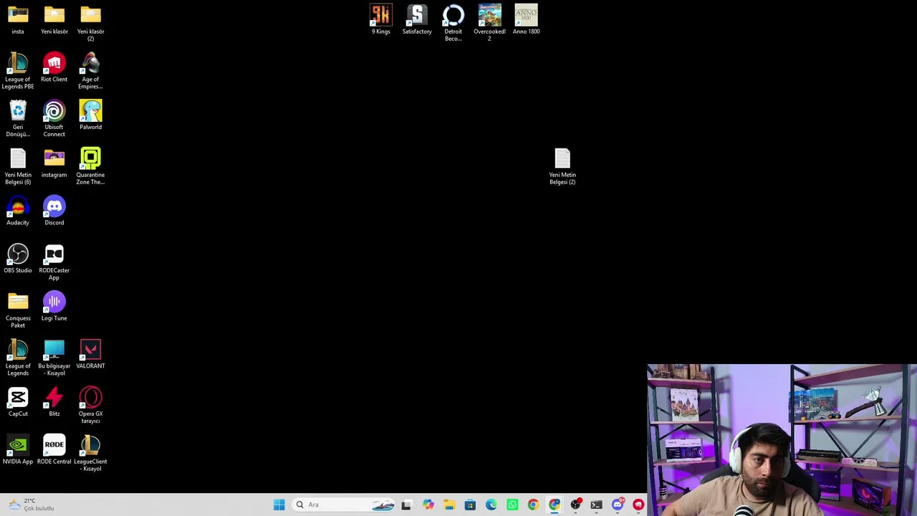This screenshot has width=917, height=516.
Task: Select the Yeni Metin Belgesi (6) file
Action: click(18, 166)
